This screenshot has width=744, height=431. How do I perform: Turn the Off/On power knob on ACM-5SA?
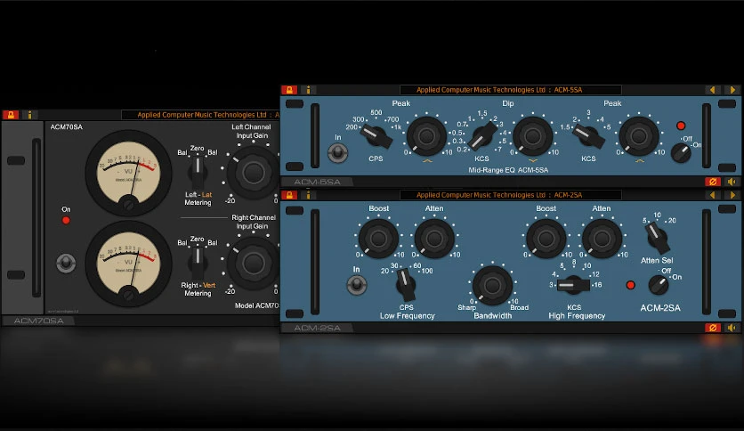(681, 153)
